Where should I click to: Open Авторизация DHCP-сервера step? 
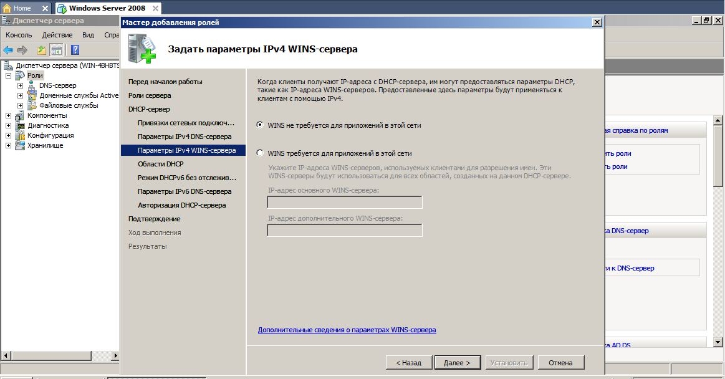tap(181, 205)
